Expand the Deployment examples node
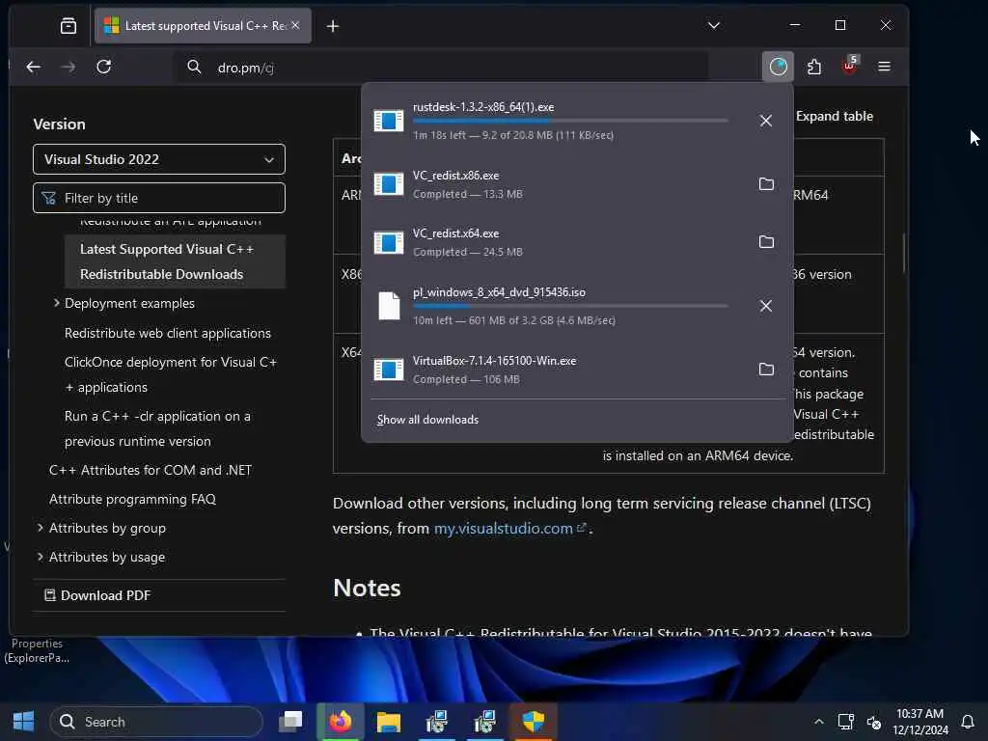This screenshot has width=988, height=741. click(57, 303)
